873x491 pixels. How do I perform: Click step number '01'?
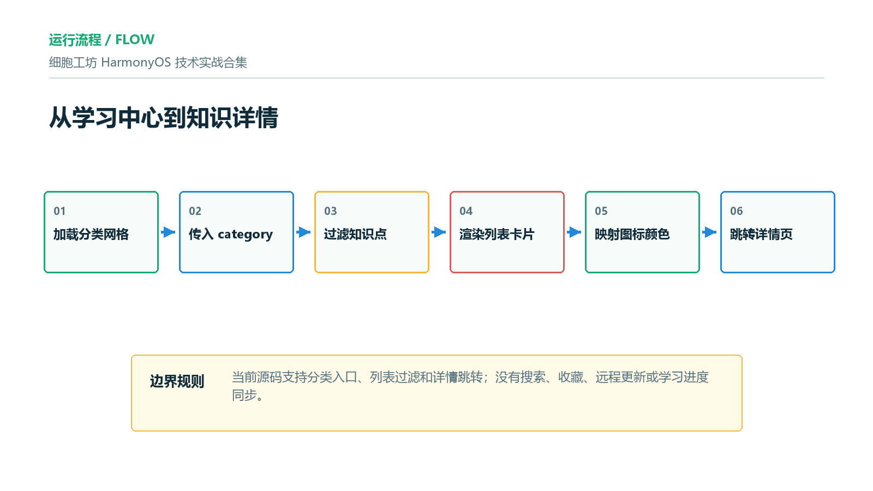click(59, 211)
